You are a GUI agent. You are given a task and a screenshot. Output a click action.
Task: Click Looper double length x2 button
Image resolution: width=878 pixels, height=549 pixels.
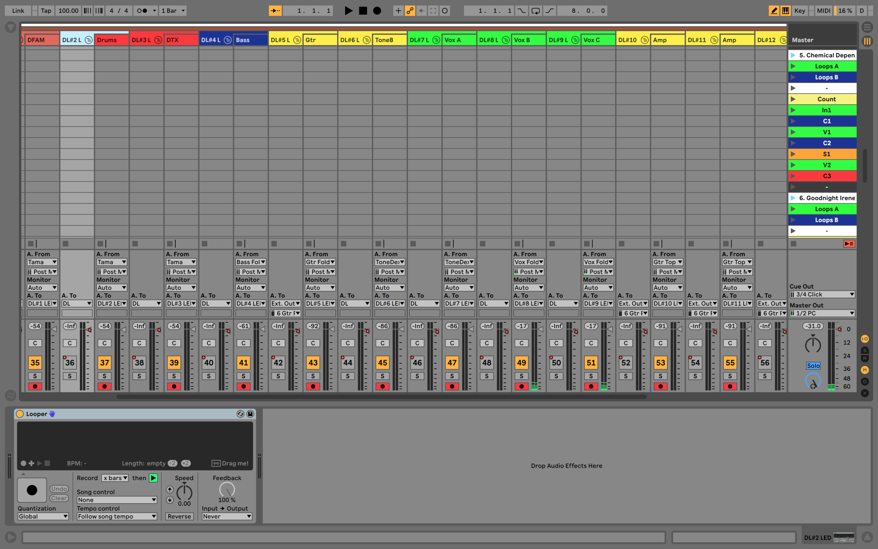[x=185, y=463]
